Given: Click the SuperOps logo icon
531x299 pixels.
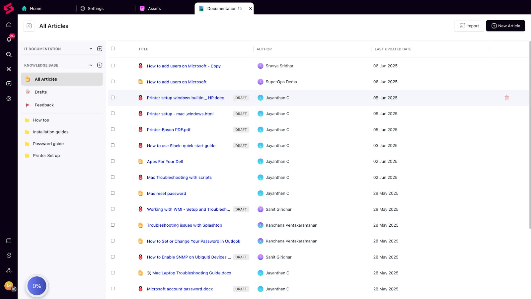Looking at the screenshot, I should tap(9, 8).
